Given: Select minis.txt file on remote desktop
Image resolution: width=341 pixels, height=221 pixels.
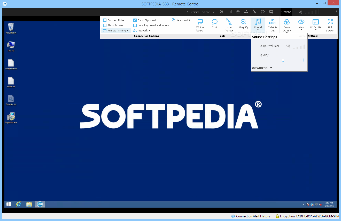Looking at the screenshot, I should click(11, 82).
